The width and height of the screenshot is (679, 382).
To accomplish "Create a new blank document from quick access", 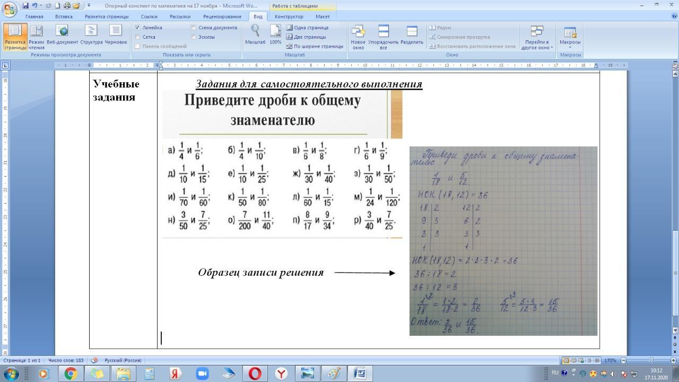I will pyautogui.click(x=58, y=5).
